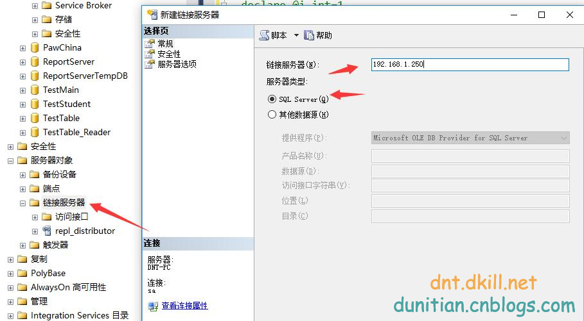Expand the AlwaysOn 高可用性 node
Screen dimensions: 584x321
(x=10, y=288)
